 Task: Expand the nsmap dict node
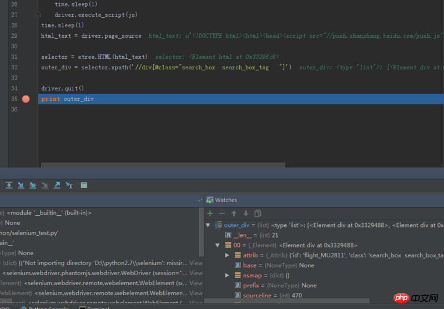coord(228,275)
